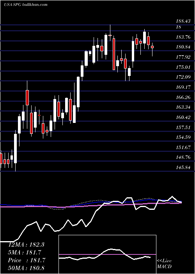The height and width of the screenshot is (274, 195).
Task: Click the 166.26 price axis label
Action: 183,97
